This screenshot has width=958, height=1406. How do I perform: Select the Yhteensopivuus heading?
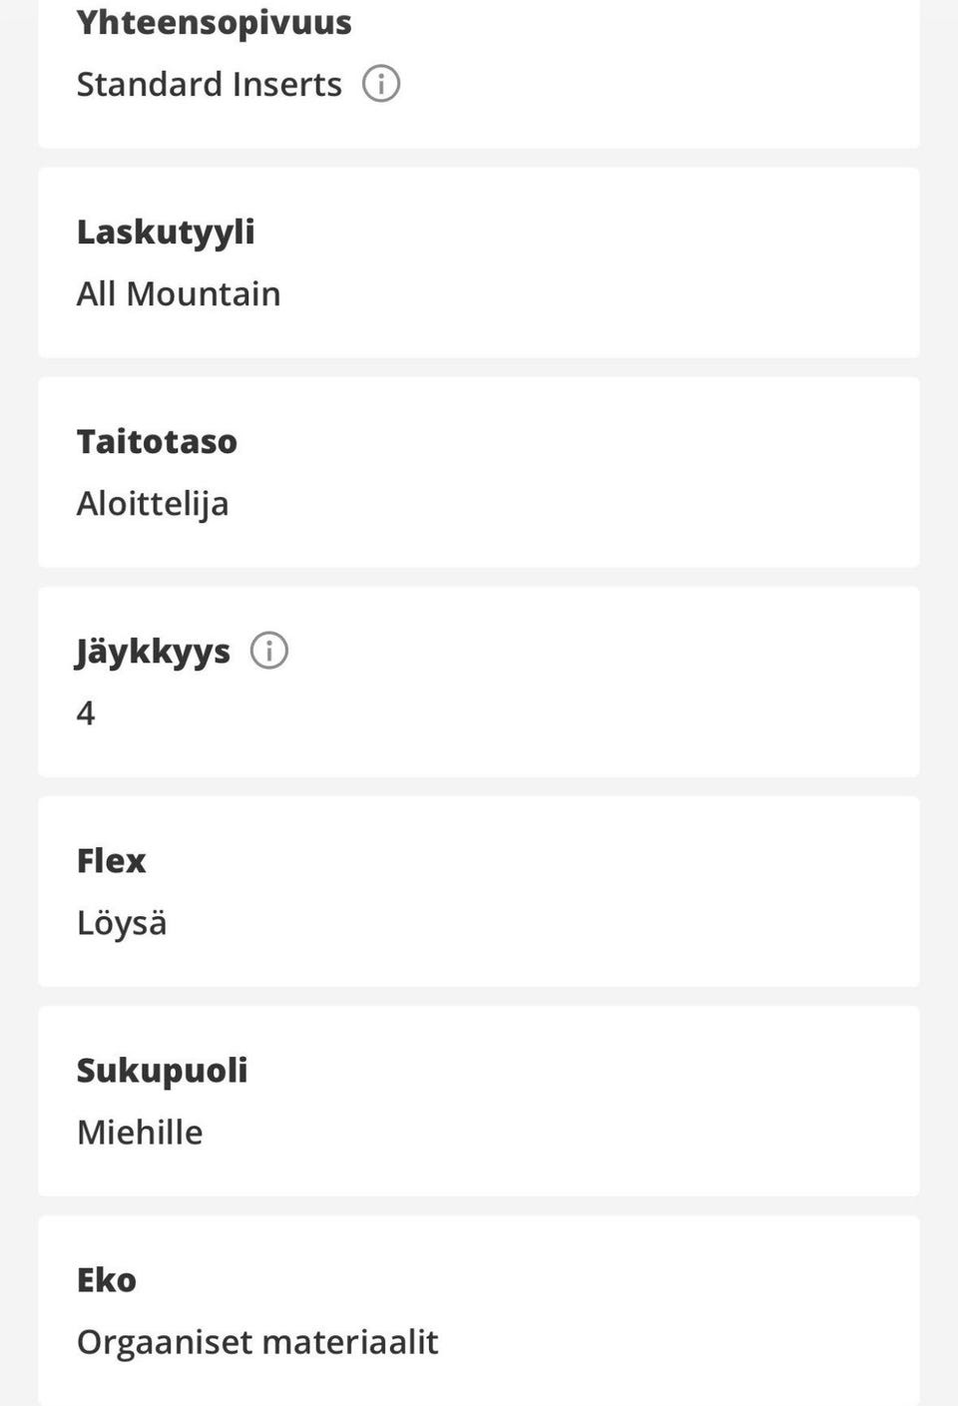(x=214, y=22)
